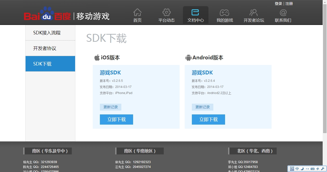Click contact 郑小姐 QQ:12484783

click(x=243, y=167)
